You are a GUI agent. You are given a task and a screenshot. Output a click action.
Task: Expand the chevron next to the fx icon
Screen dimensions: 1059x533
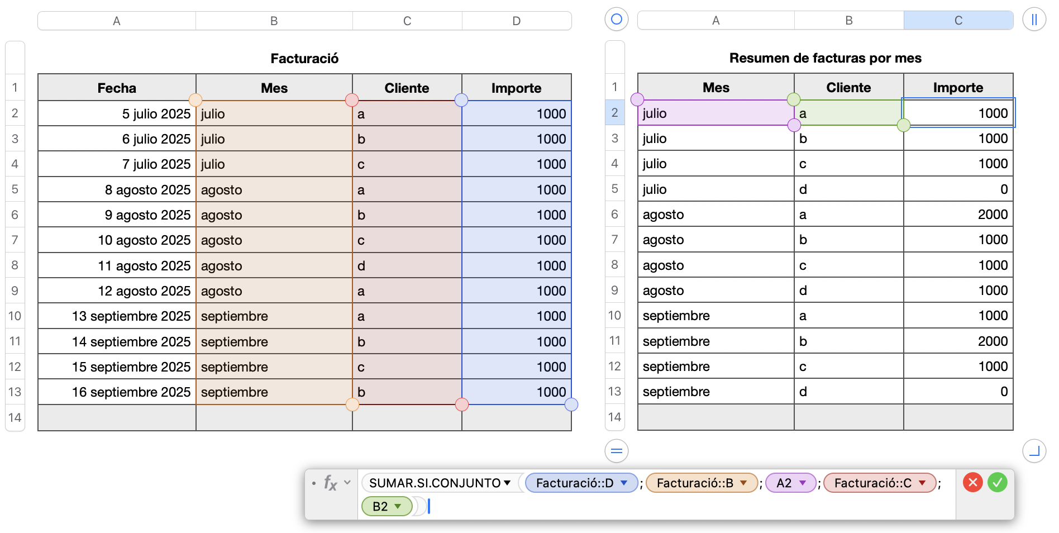347,482
